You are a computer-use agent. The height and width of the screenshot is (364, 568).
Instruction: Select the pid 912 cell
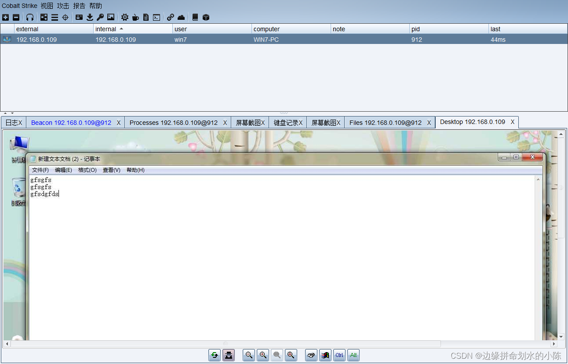tap(449, 40)
